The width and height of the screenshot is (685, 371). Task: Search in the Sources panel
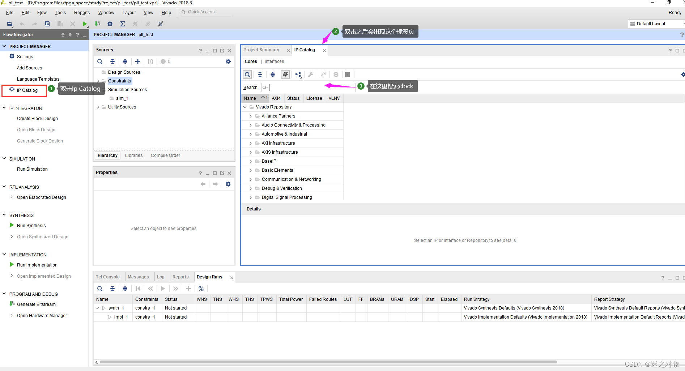100,61
